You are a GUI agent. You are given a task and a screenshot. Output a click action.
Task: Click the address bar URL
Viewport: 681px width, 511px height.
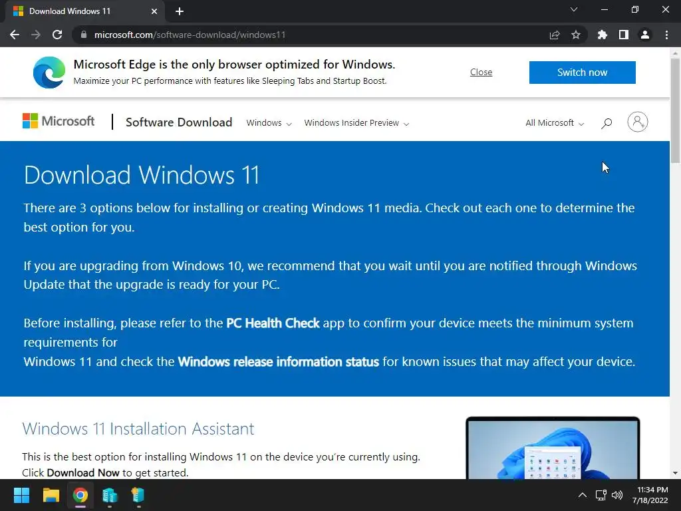pos(190,35)
